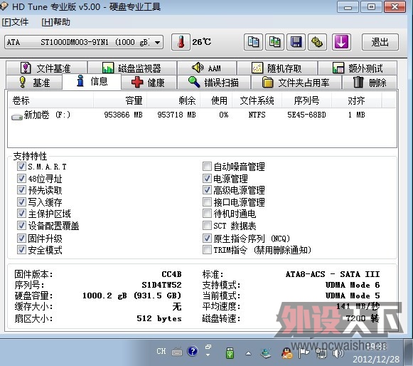Screen dimensions: 413x366
Task: Open the [H]帮助 menu
Action: pyautogui.click(x=56, y=22)
